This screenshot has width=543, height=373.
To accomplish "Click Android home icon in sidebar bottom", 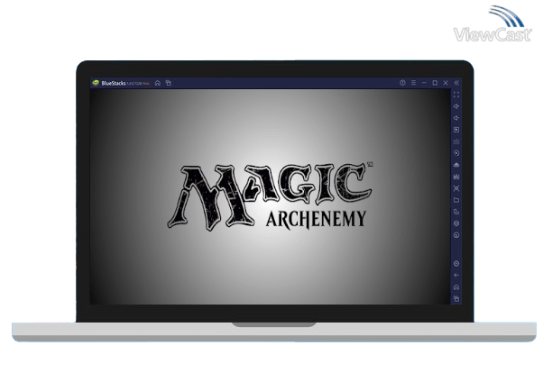I will [x=456, y=287].
